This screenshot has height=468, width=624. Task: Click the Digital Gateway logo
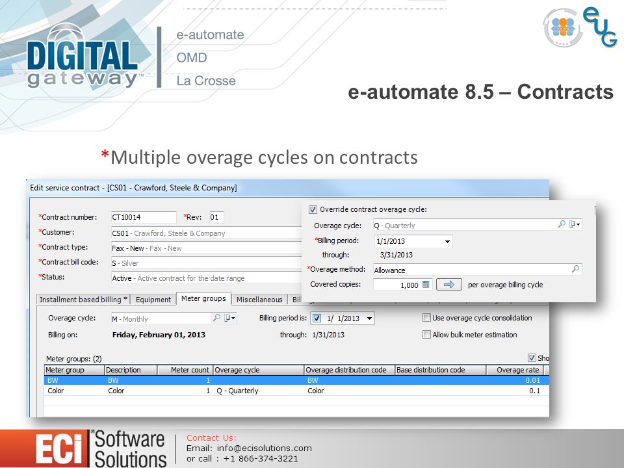click(84, 57)
